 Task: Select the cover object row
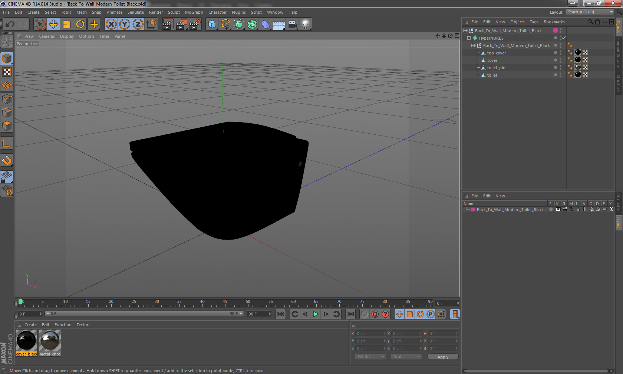pos(492,60)
